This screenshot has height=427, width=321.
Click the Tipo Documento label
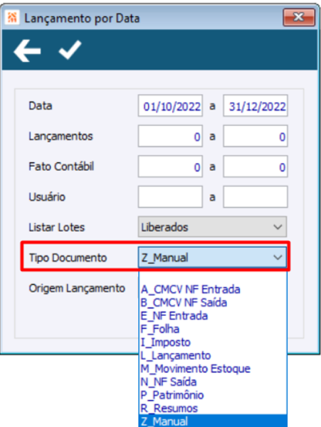tap(68, 258)
